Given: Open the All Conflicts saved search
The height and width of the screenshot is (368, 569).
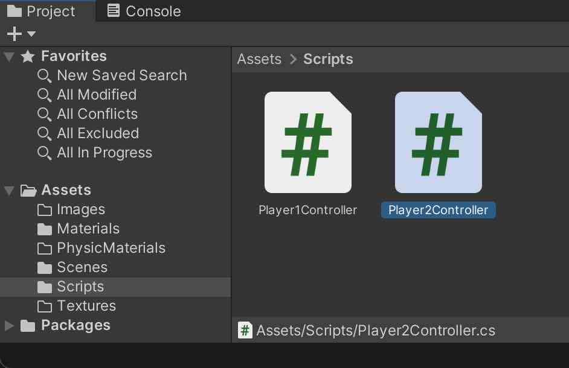Looking at the screenshot, I should click(x=97, y=114).
